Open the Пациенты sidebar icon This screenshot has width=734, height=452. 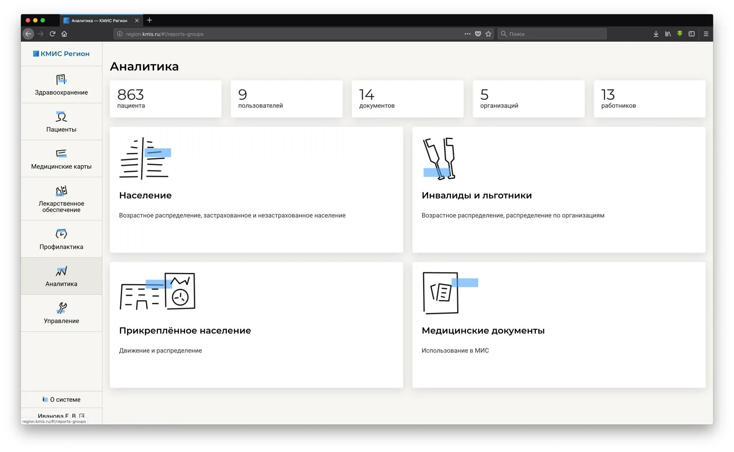coord(61,117)
